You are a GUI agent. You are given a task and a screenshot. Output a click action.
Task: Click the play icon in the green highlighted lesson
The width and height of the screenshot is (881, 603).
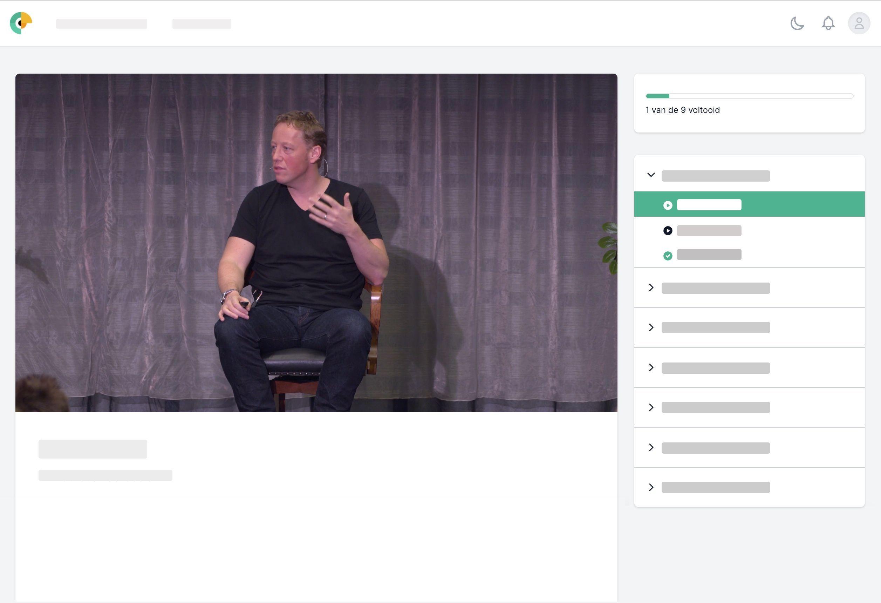pos(668,205)
